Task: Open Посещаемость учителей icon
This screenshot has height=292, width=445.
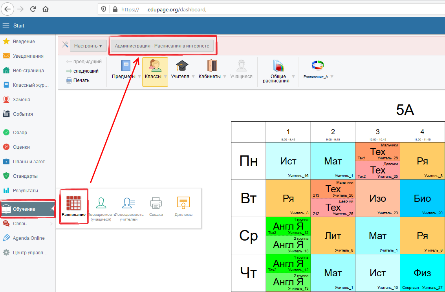Action: coord(129,204)
